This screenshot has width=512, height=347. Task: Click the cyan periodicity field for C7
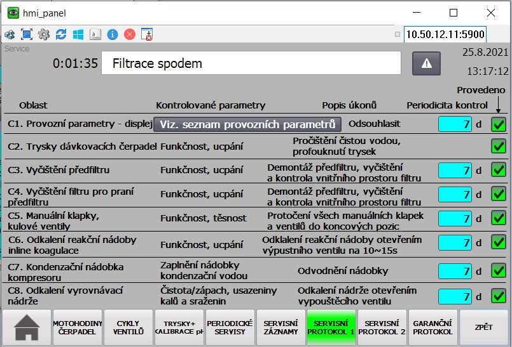(455, 272)
